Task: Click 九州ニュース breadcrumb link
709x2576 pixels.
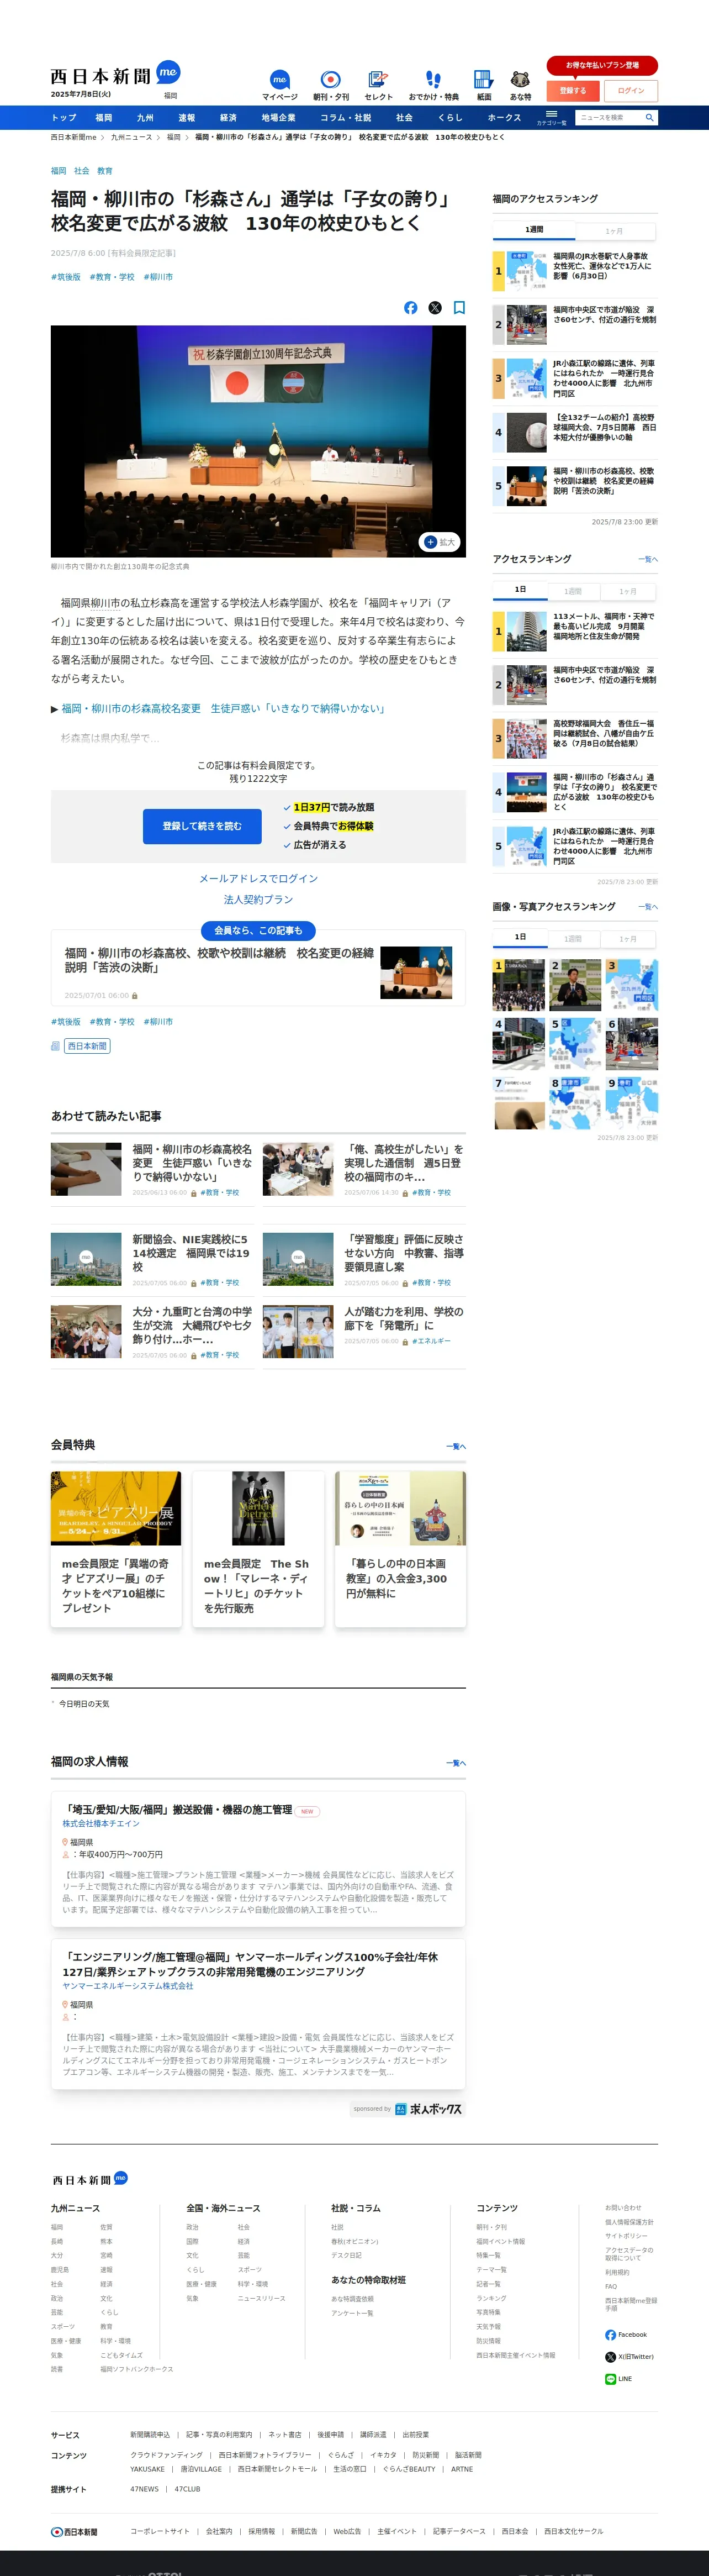Action: pyautogui.click(x=131, y=137)
